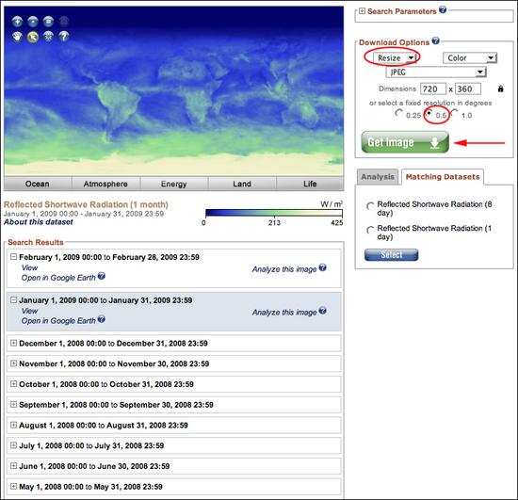
Task: Click the Get Image download button
Action: click(x=405, y=142)
